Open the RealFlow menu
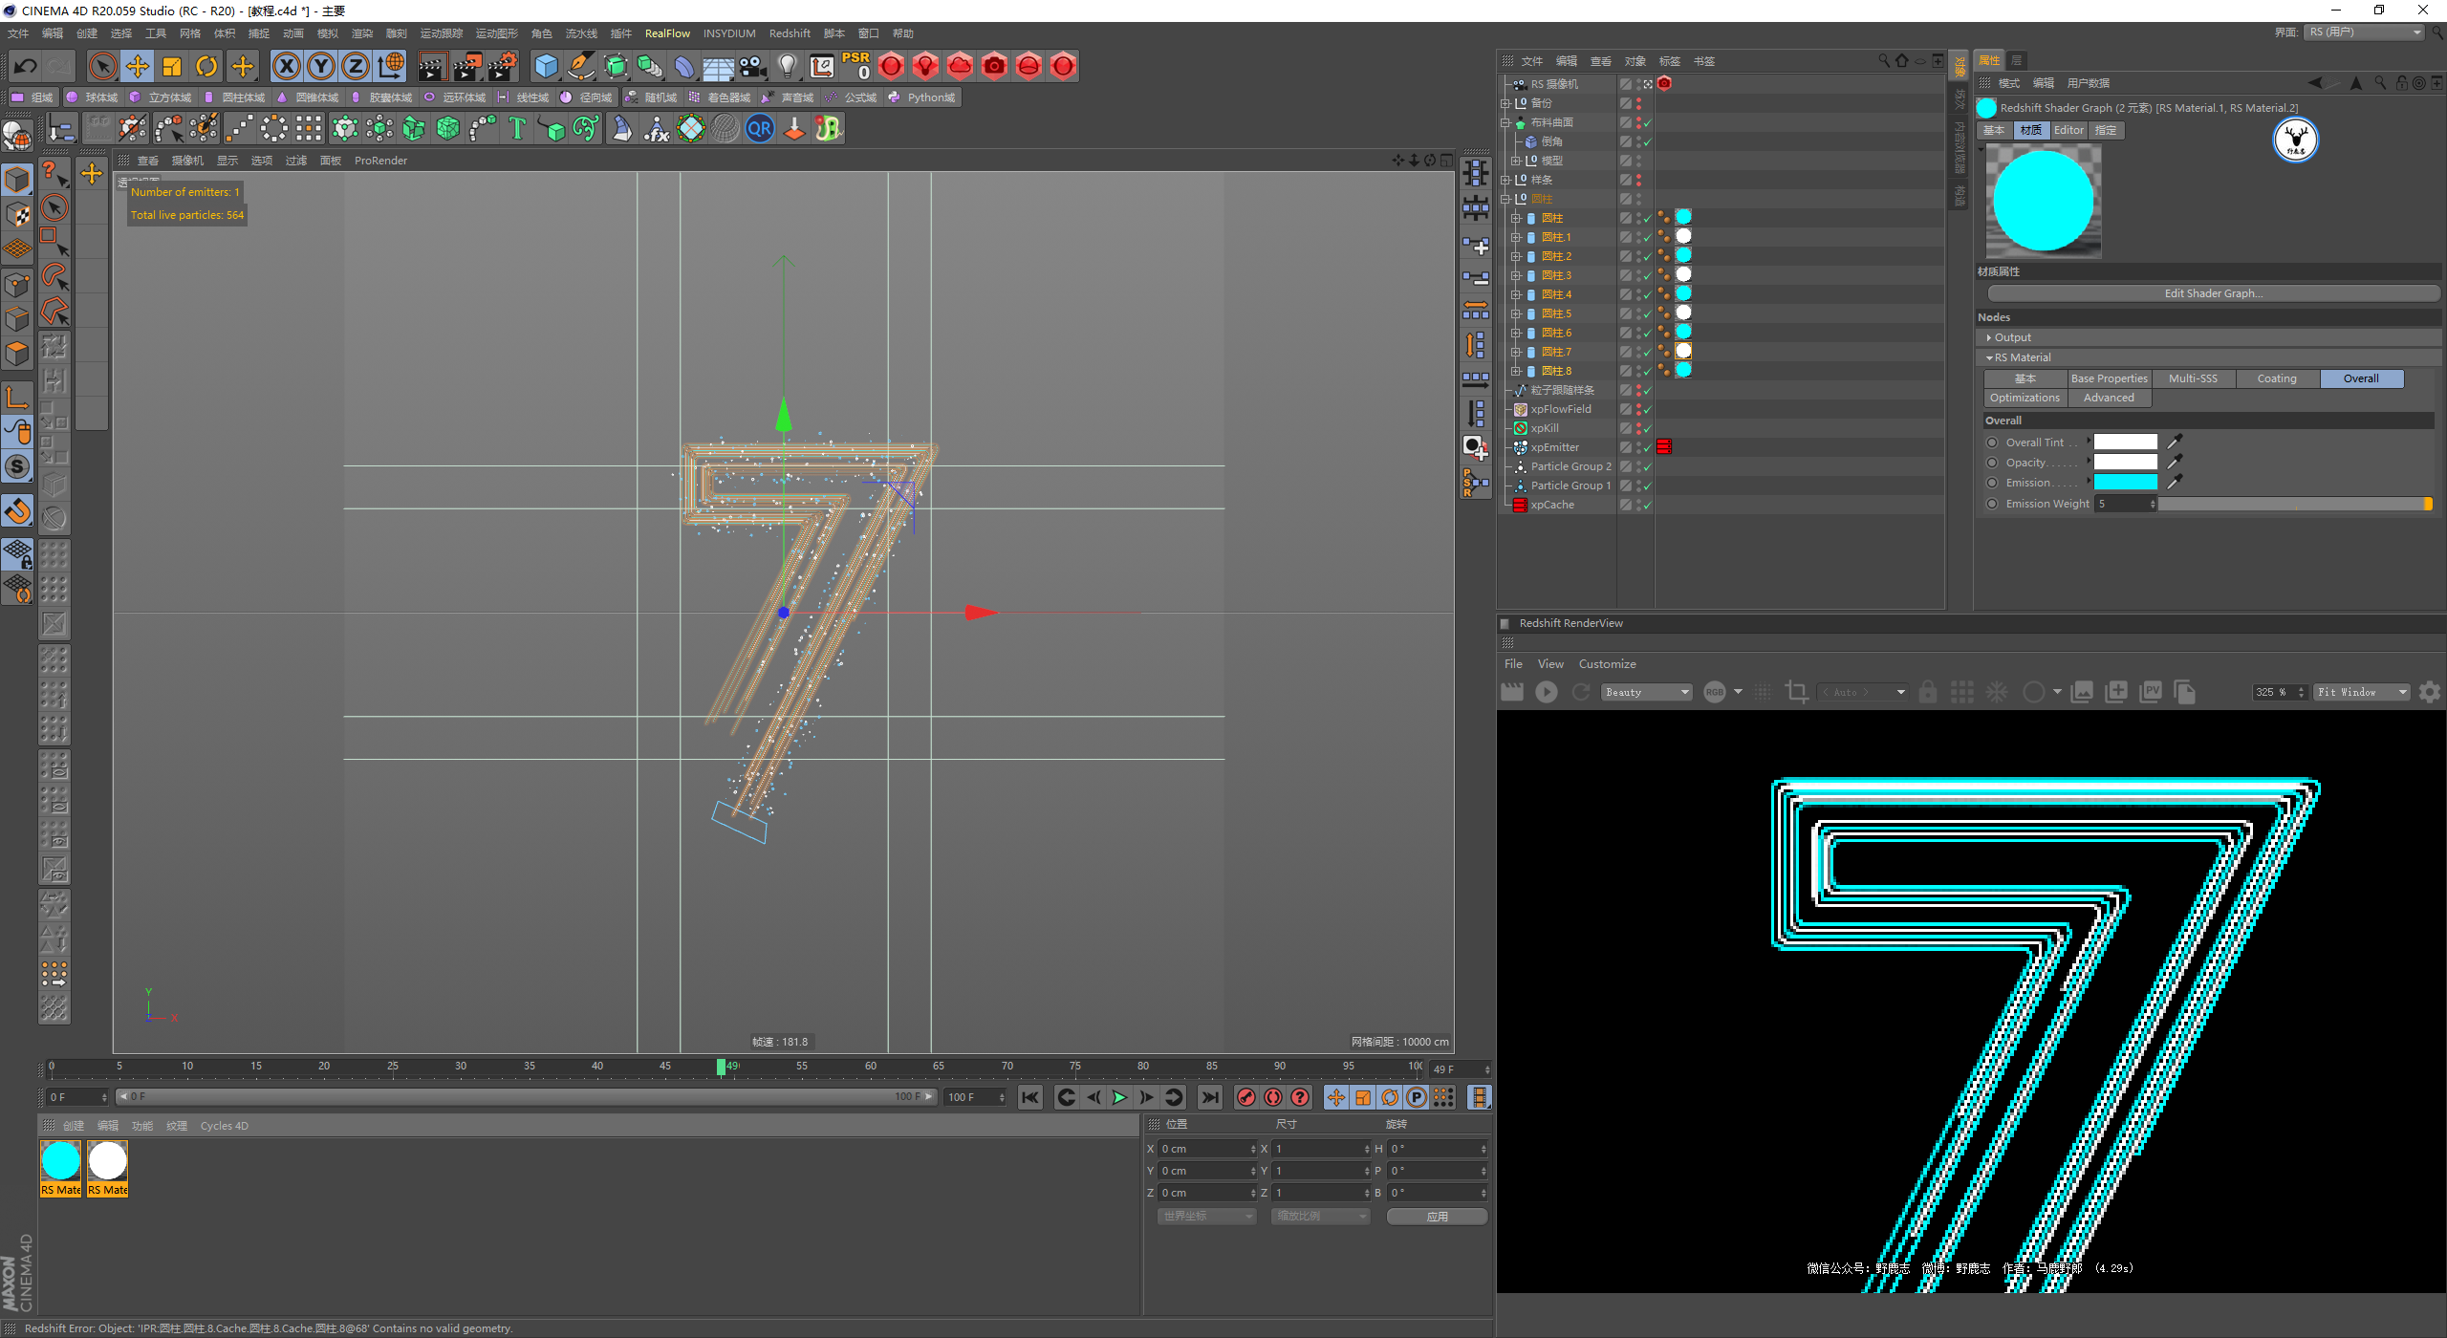Screen dimensions: 2447x1338 (x=666, y=33)
